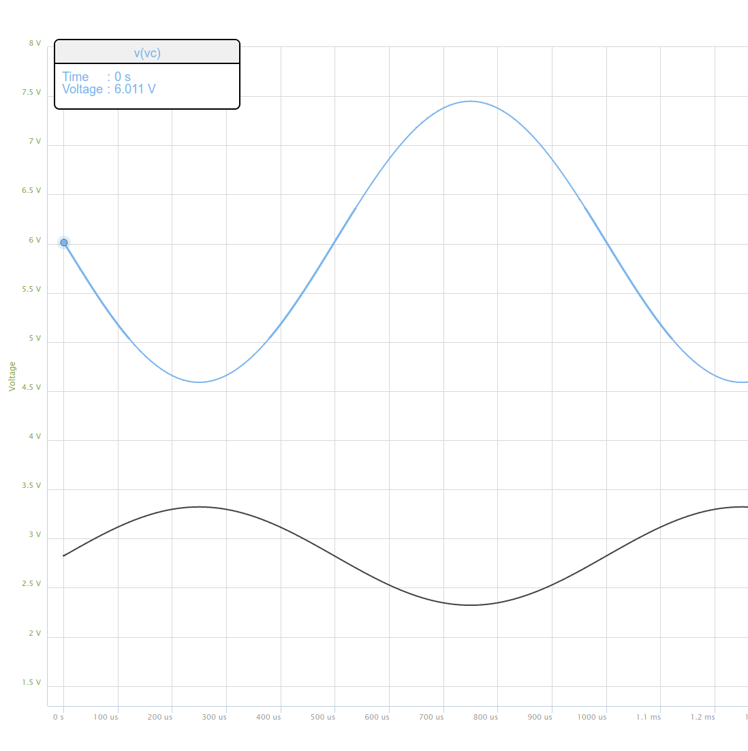Click the 500 us x-axis label
The image size is (748, 751).
[x=323, y=717]
